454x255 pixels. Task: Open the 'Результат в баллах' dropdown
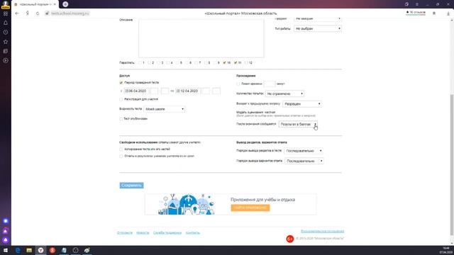pyautogui.click(x=298, y=124)
